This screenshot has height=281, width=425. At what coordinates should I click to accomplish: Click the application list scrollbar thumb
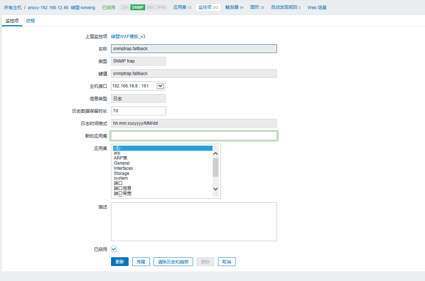click(x=215, y=167)
